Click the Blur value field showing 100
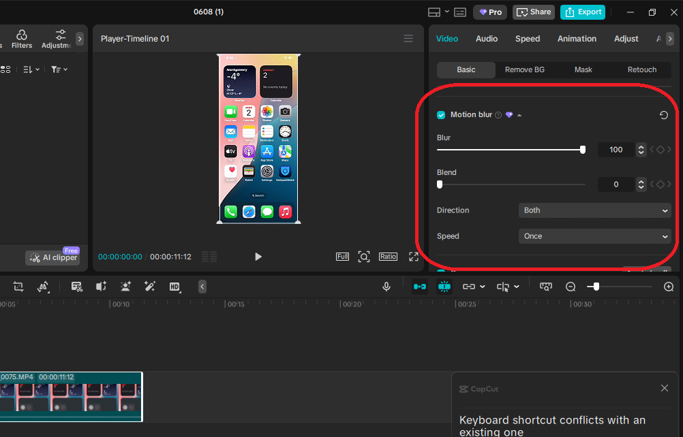Image resolution: width=683 pixels, height=437 pixels. pos(616,150)
